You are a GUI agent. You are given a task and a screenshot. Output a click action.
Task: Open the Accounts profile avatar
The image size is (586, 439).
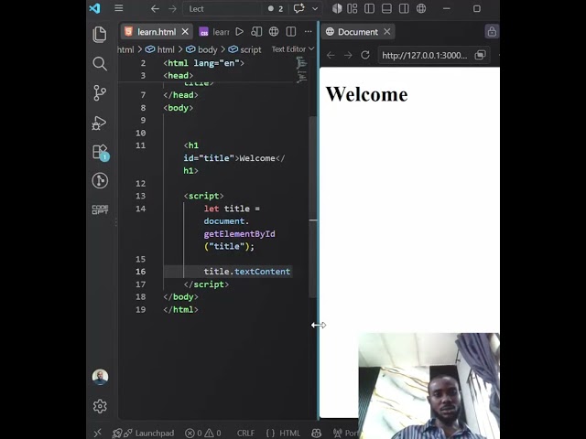[x=100, y=377]
